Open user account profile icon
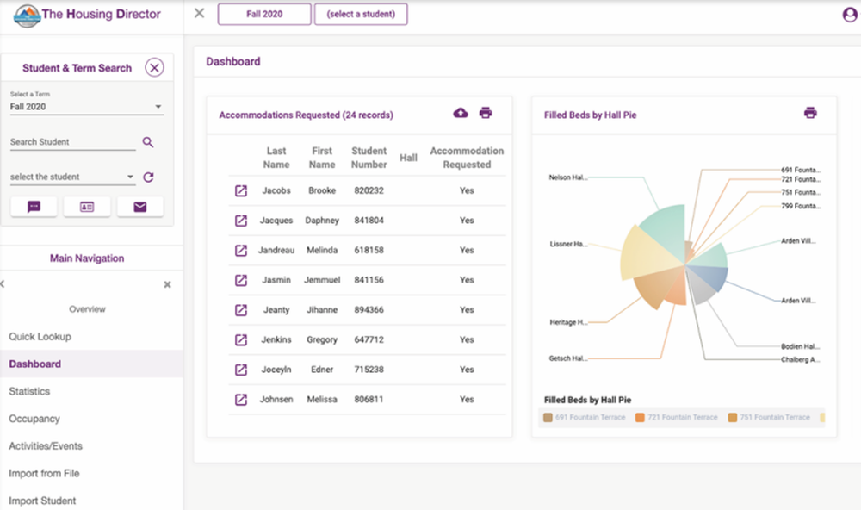Screen dimensions: 861x510 coord(850,15)
